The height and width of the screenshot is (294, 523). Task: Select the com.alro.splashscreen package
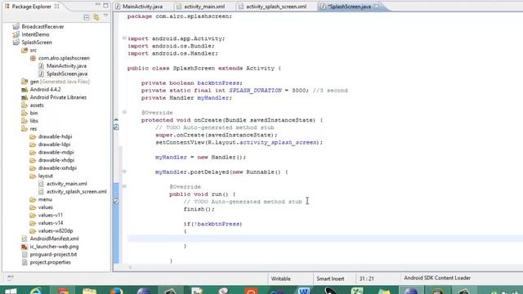click(x=64, y=58)
